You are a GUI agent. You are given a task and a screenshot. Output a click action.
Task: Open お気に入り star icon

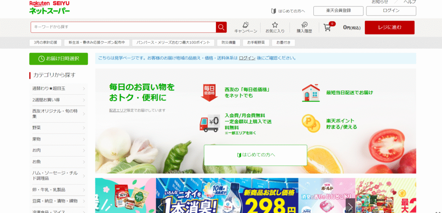coord(275,25)
